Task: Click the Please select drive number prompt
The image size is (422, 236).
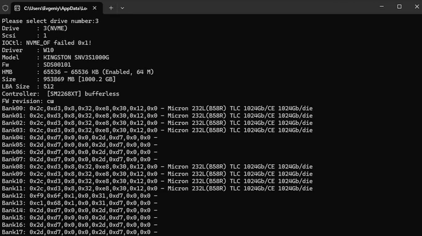Action: 50,21
